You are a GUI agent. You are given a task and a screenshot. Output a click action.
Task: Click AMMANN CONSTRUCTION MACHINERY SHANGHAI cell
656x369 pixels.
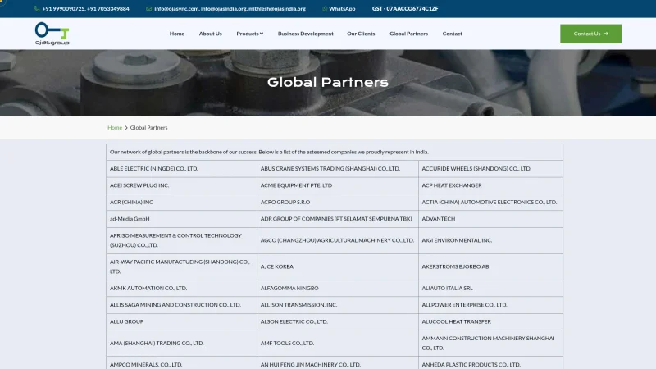[490, 343]
